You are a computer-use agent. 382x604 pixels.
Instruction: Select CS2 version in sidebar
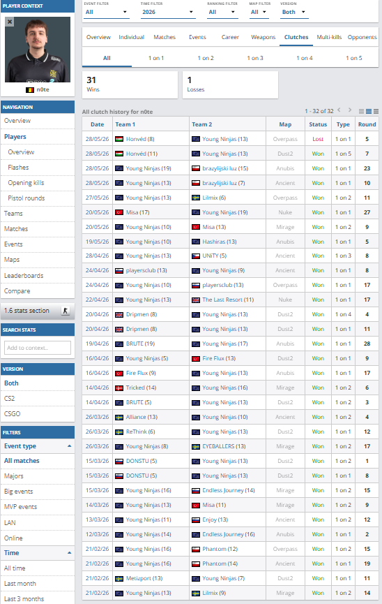(38, 398)
